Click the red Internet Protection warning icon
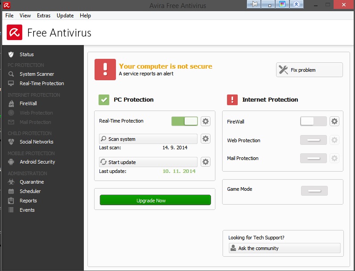The width and height of the screenshot is (355, 271). click(232, 100)
